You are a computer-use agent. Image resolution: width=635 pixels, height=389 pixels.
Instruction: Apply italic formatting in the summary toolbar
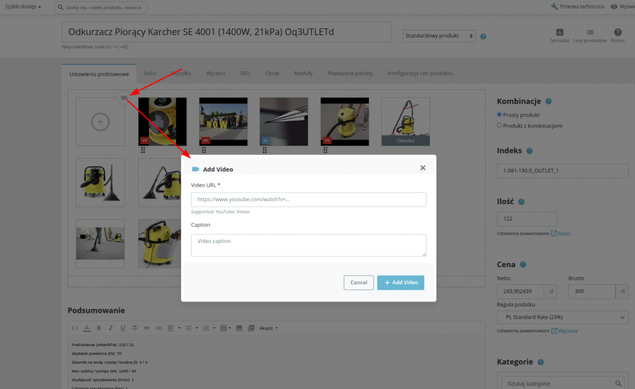111,328
